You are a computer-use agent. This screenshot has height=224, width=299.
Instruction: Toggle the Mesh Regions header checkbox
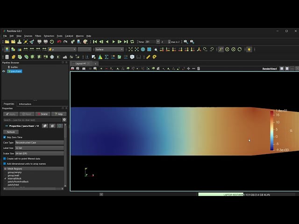(5, 168)
